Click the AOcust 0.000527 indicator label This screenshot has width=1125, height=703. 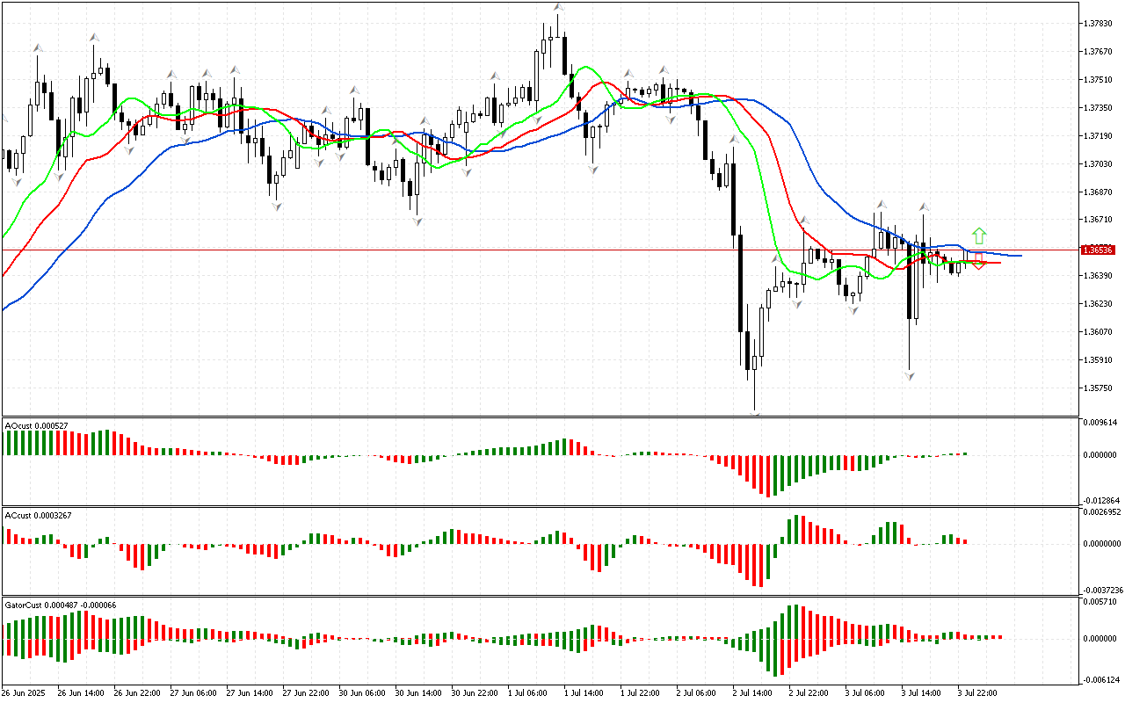[36, 425]
